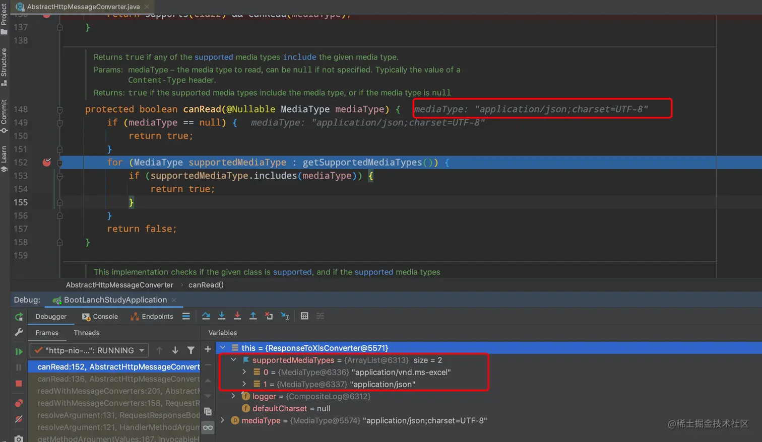The height and width of the screenshot is (442, 762).
Task: Switch to the Debugger tab
Action: click(x=51, y=317)
